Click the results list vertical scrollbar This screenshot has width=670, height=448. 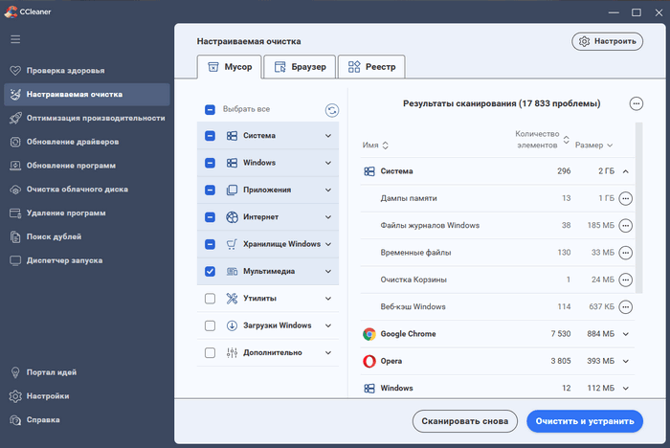point(638,211)
